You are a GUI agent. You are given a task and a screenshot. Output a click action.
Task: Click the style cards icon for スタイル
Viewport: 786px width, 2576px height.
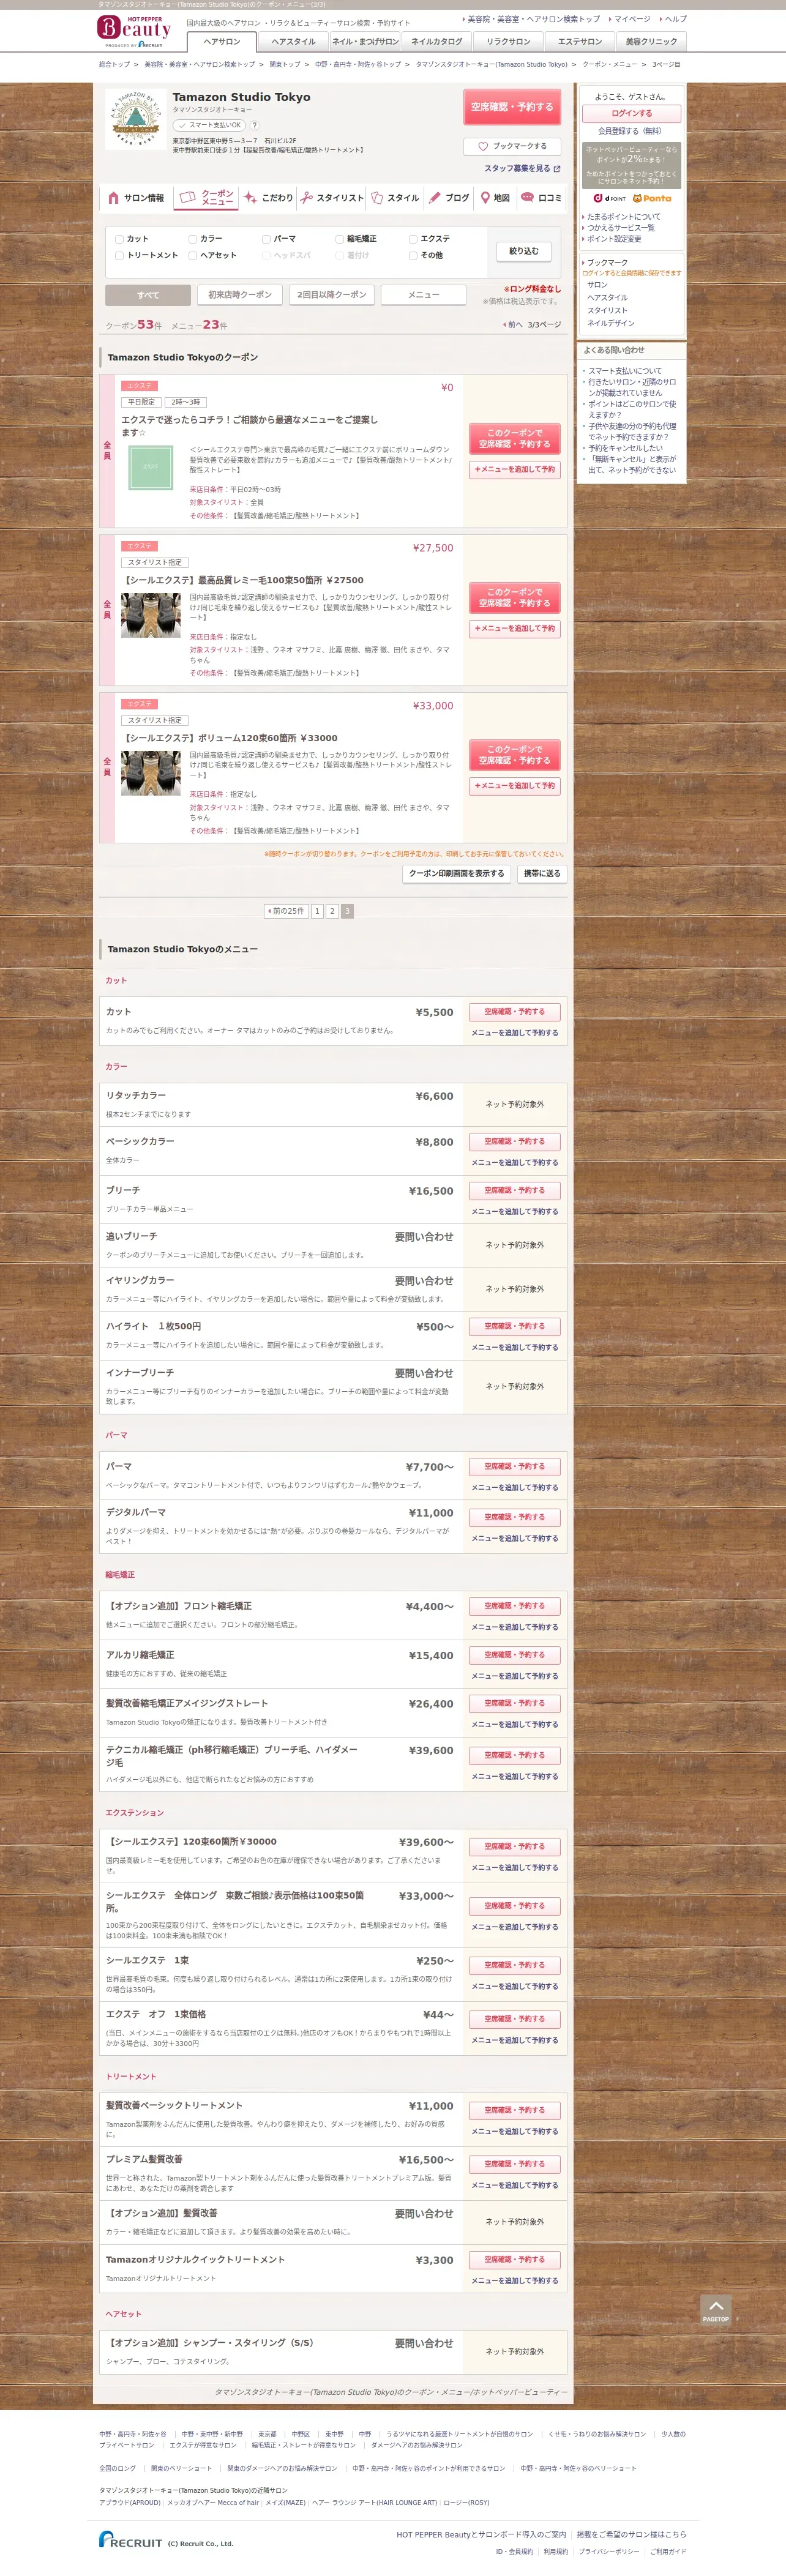(377, 198)
